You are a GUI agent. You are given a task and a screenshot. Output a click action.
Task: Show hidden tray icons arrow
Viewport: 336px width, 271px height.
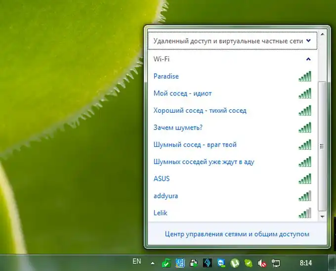[153, 263]
